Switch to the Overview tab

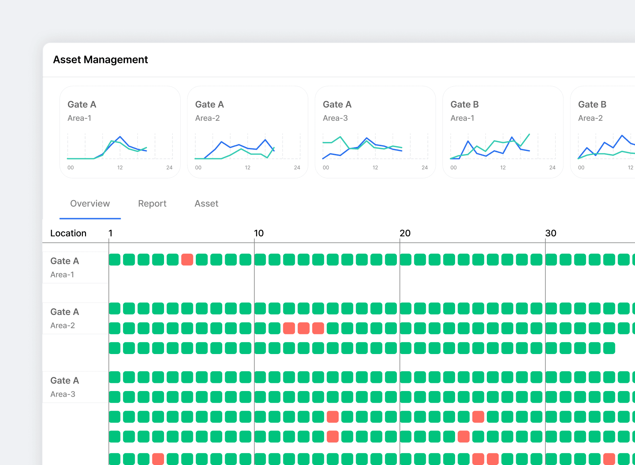point(90,204)
